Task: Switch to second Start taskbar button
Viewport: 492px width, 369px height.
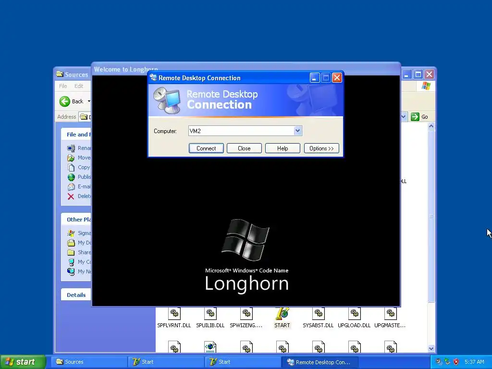Action: (243, 362)
